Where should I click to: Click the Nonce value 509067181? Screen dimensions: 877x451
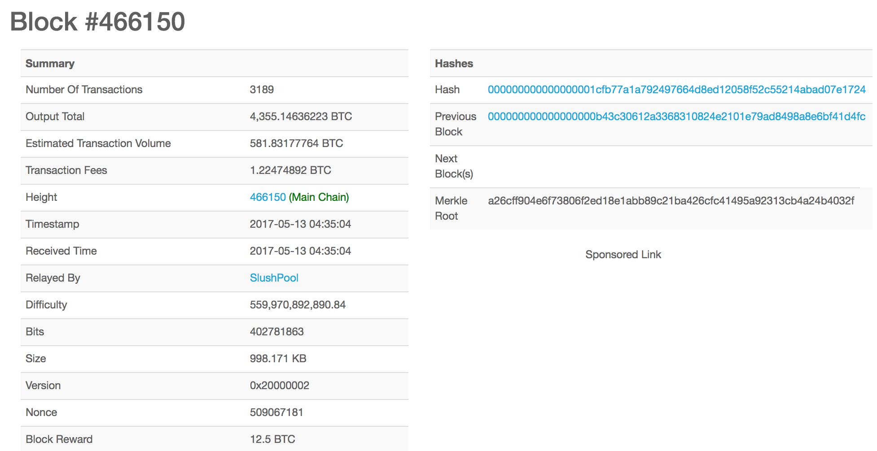click(276, 412)
